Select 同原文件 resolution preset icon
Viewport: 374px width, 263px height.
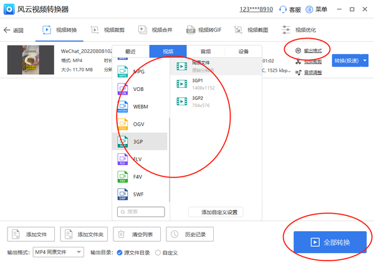tap(182, 66)
